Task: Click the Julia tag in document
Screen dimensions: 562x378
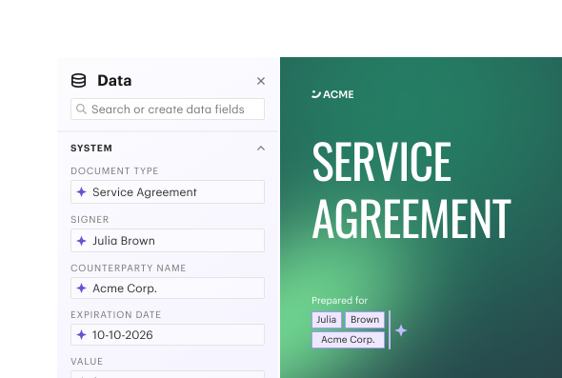Action: pos(327,320)
